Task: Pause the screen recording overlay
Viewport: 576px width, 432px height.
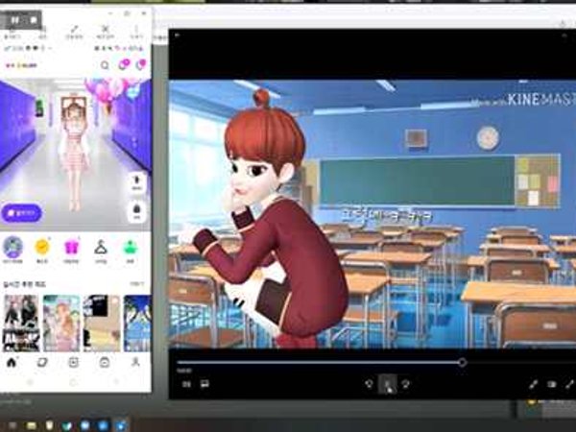Action: [x=14, y=20]
